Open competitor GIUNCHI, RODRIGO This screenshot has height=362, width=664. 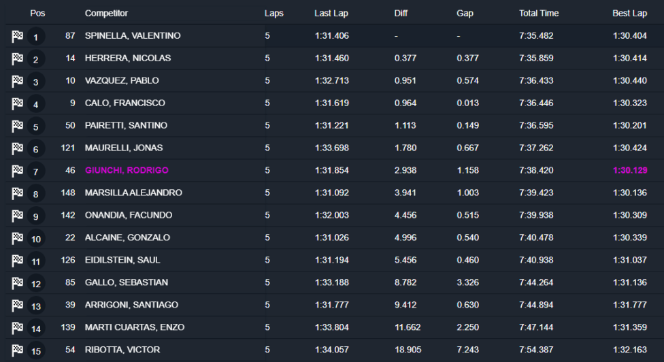coord(127,170)
